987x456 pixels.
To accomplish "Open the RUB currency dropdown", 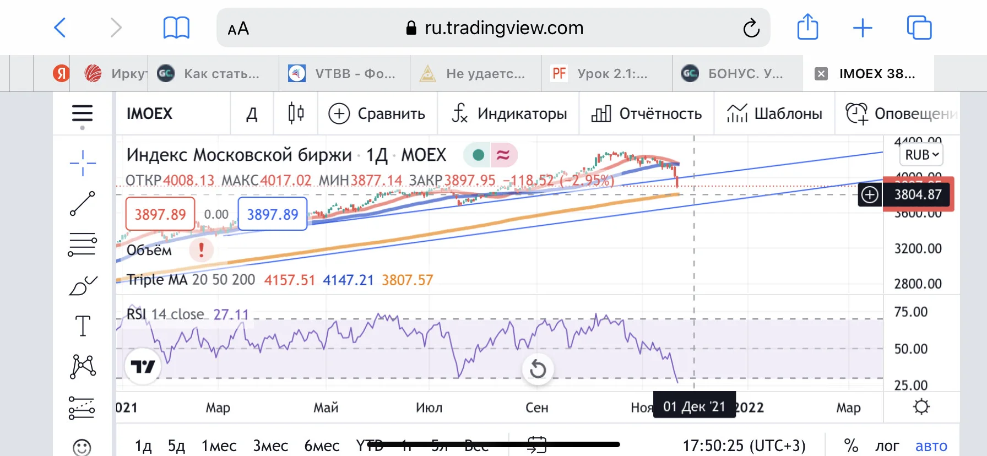I will (922, 155).
